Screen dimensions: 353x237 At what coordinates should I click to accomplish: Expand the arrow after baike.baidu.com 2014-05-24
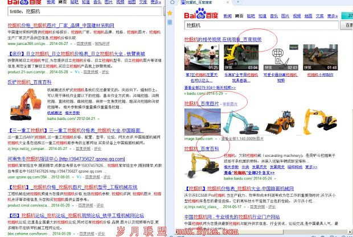click(275, 178)
